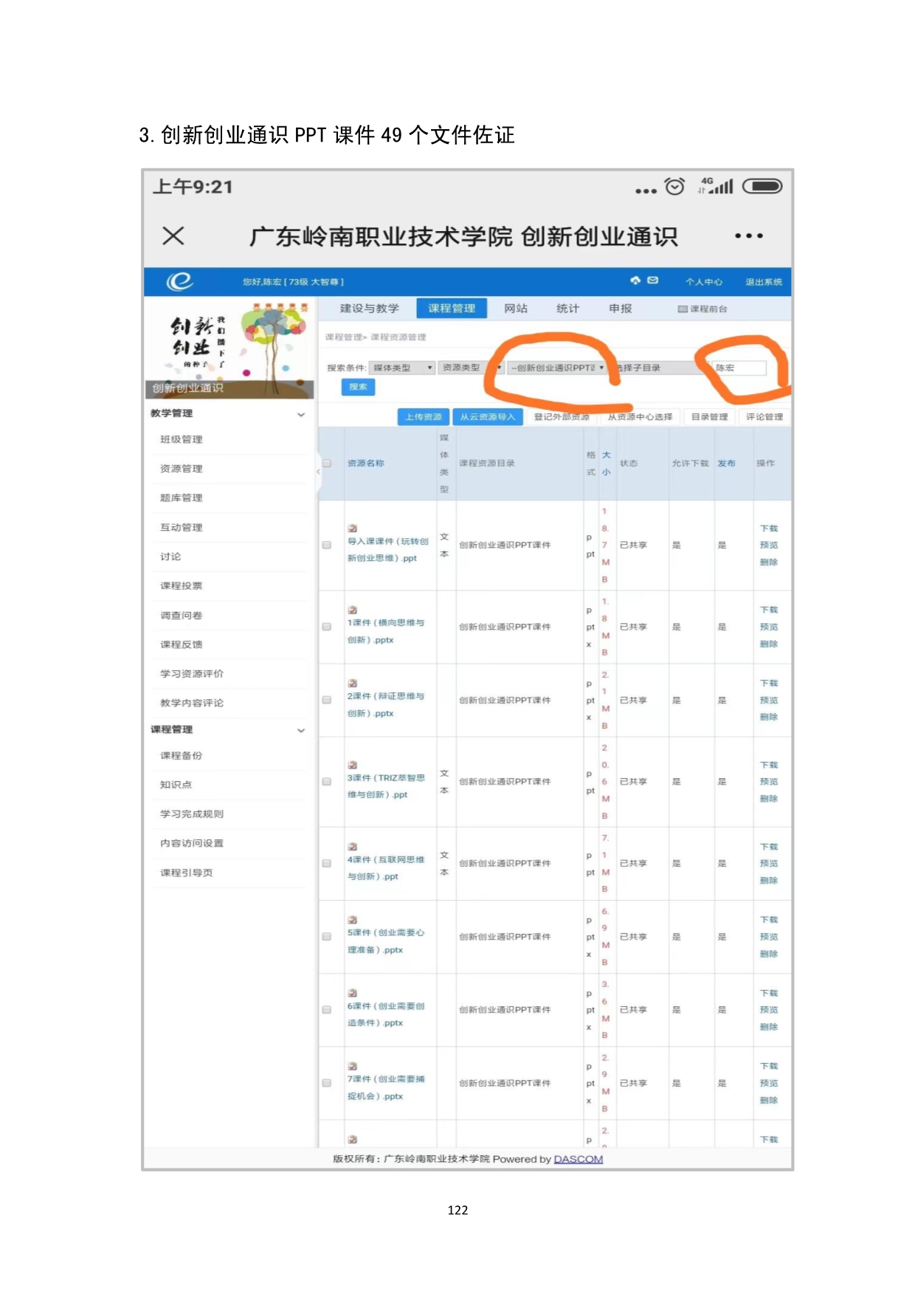Click the 从资源中心选择 button
The height and width of the screenshot is (1294, 915).
[640, 417]
